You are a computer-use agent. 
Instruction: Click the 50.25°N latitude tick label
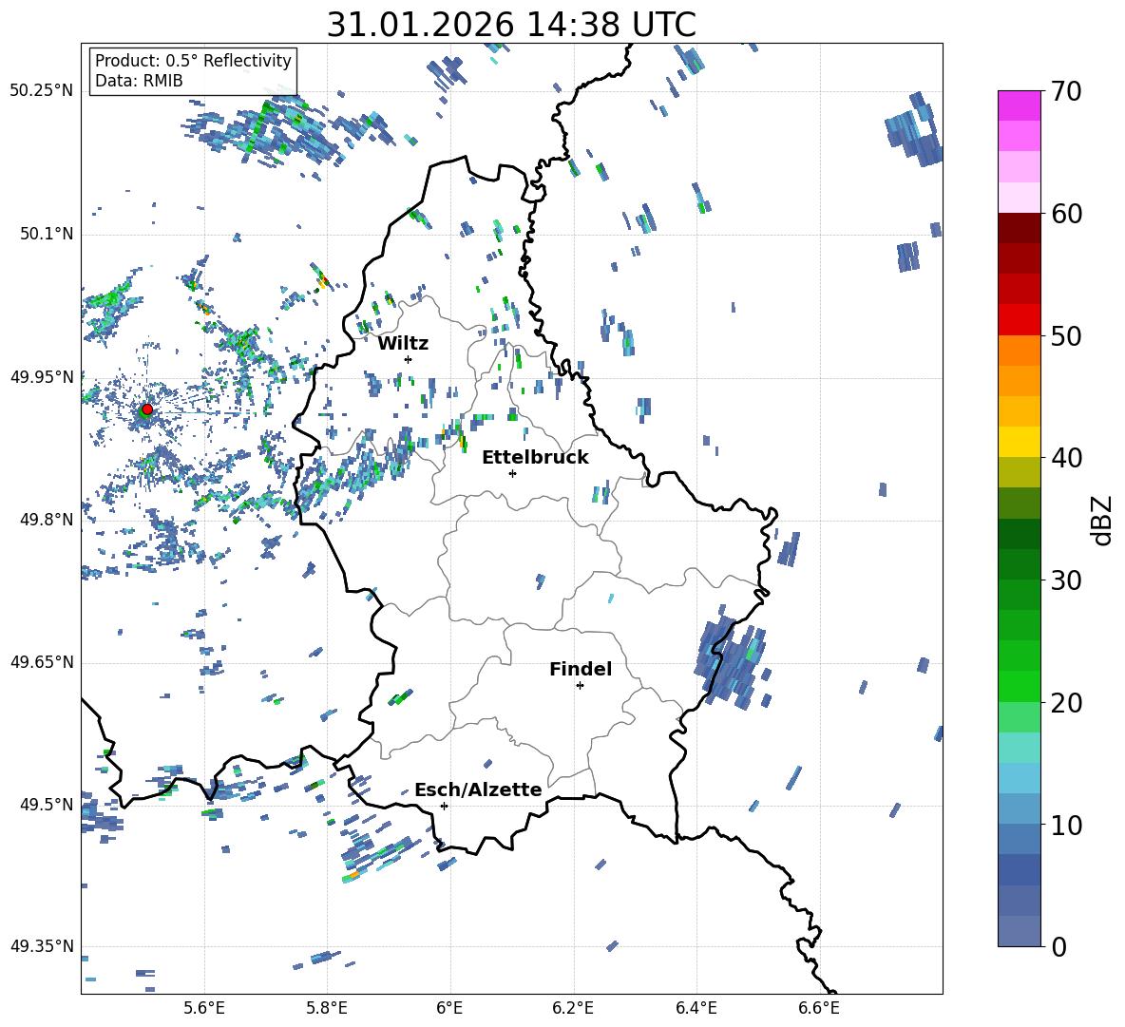click(x=42, y=91)
